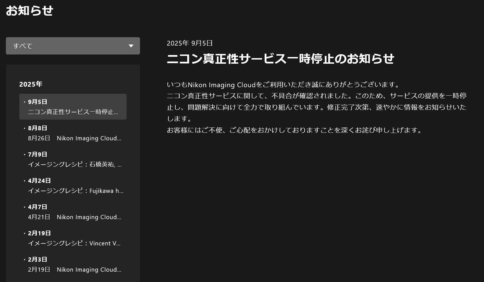Click the お知らせ page heading
This screenshot has height=282, width=484.
(30, 11)
